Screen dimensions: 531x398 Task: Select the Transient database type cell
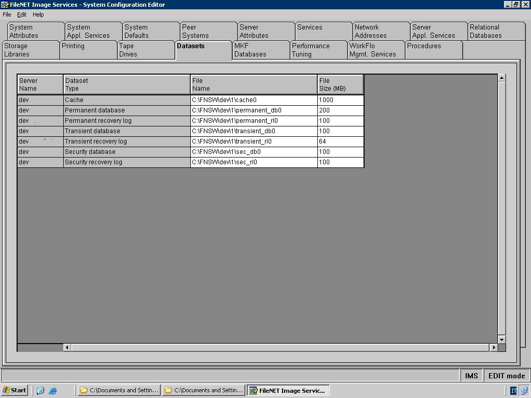[127, 131]
